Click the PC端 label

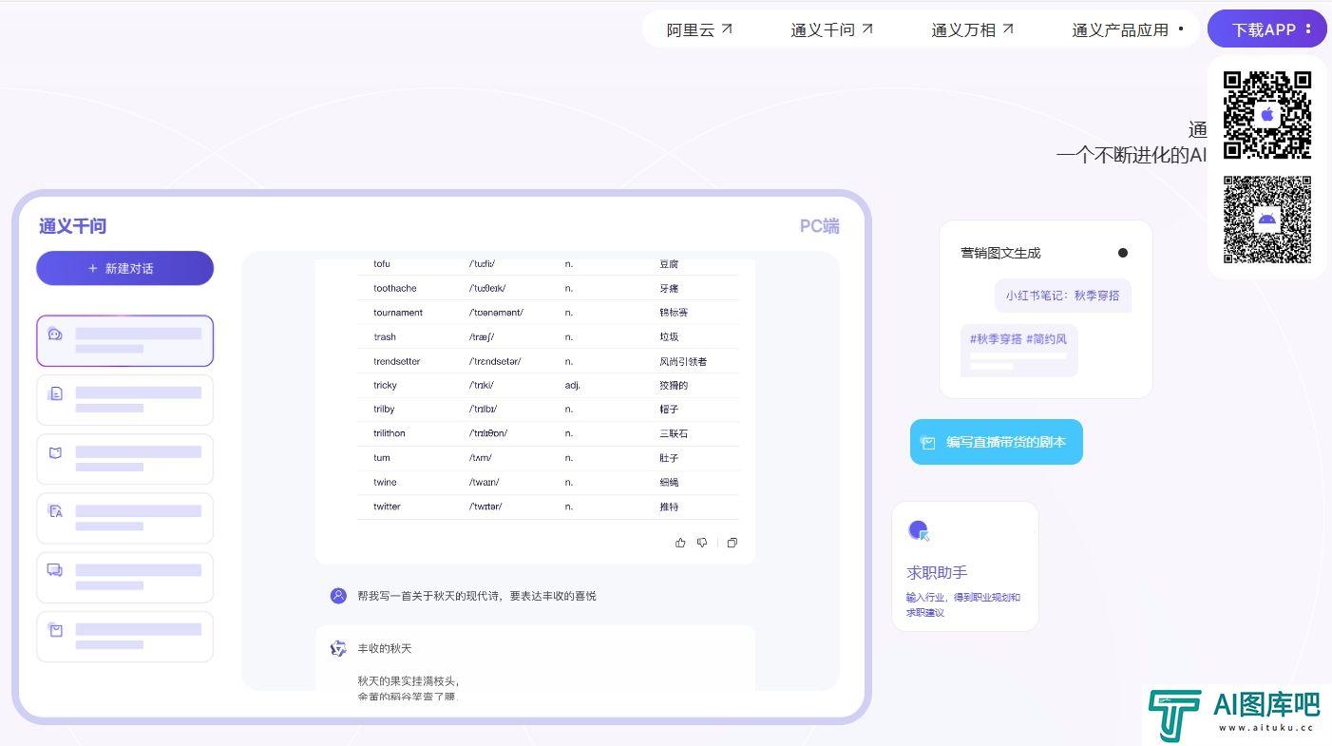pos(820,226)
